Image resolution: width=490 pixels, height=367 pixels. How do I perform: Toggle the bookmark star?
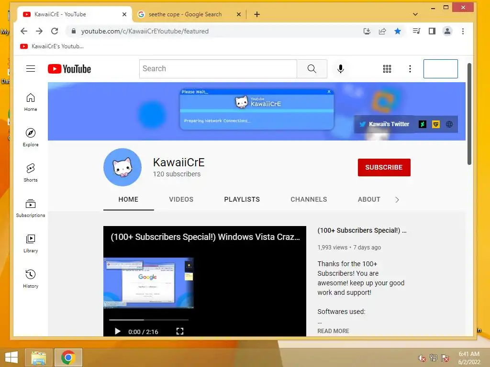coord(398,31)
